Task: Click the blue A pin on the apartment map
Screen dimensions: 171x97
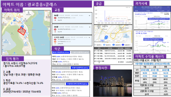Action: click(x=22, y=27)
